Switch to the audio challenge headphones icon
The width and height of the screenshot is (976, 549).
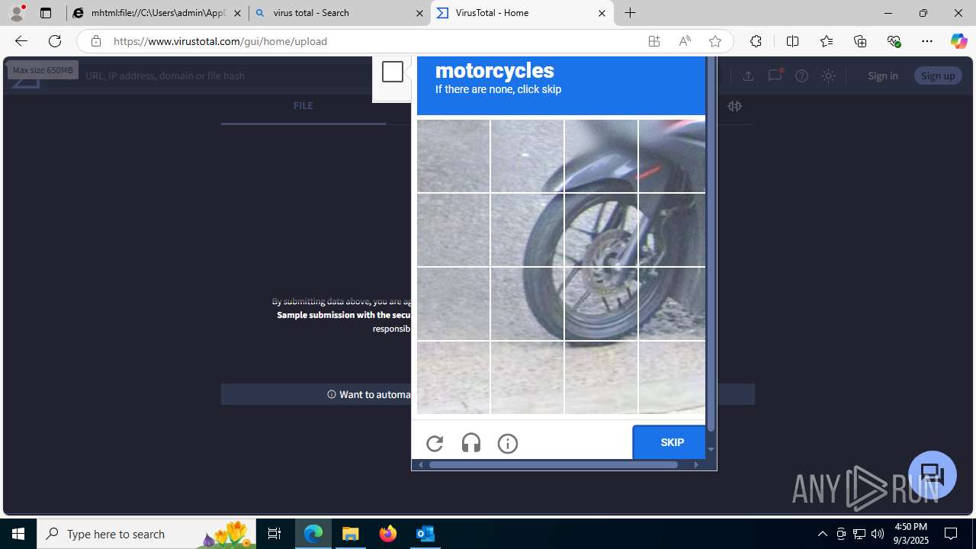471,443
